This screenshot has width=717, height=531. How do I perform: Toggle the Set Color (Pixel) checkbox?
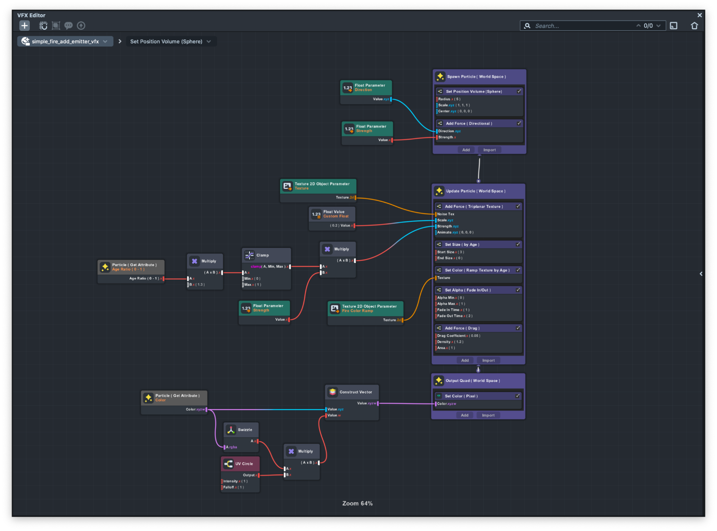[517, 396]
